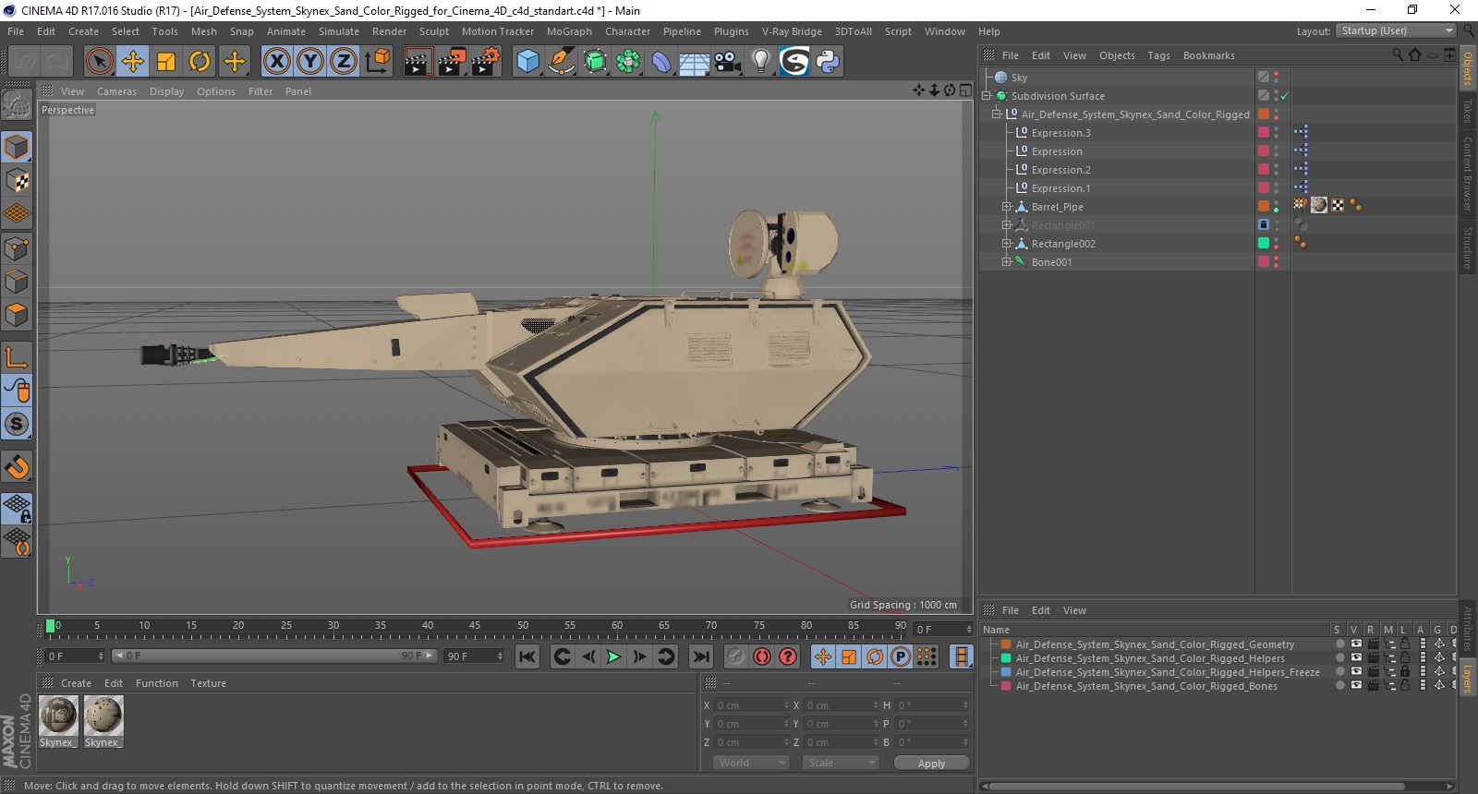Toggle lock on Rigged_Helpers_Freeze layer
The width and height of the screenshot is (1478, 794).
1405,672
